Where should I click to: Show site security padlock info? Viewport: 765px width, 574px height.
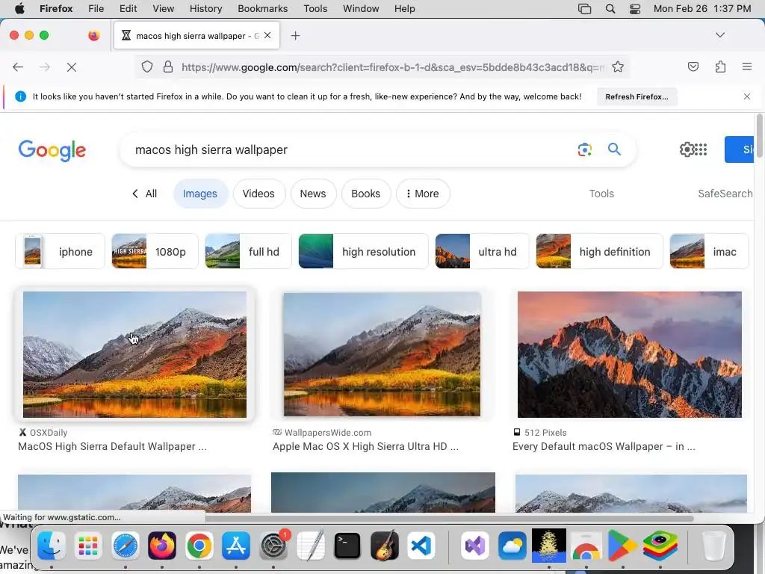coord(168,67)
